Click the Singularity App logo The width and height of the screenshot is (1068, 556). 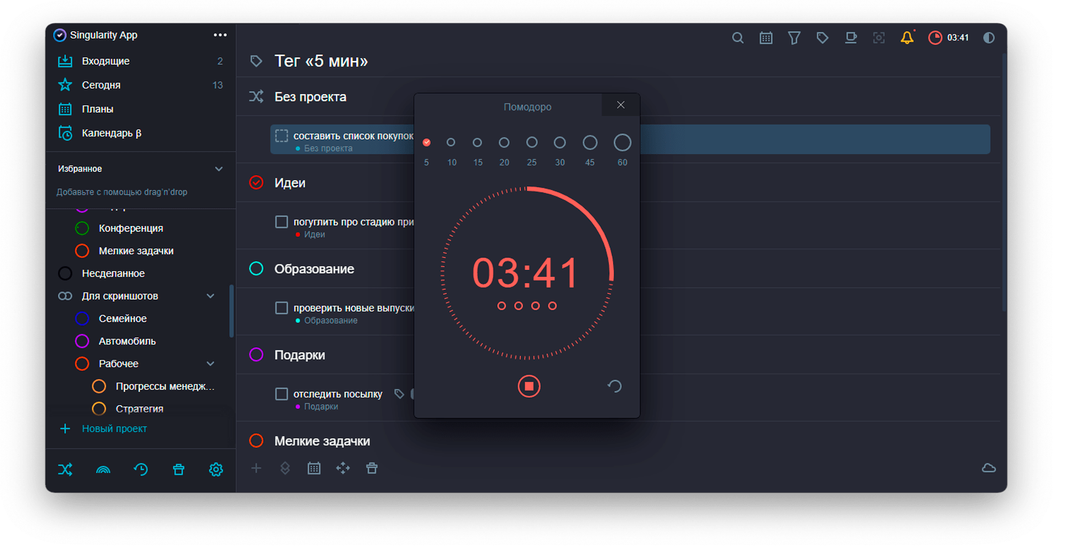pos(60,35)
